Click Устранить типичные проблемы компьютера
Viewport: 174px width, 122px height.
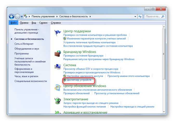[x=89, y=42]
